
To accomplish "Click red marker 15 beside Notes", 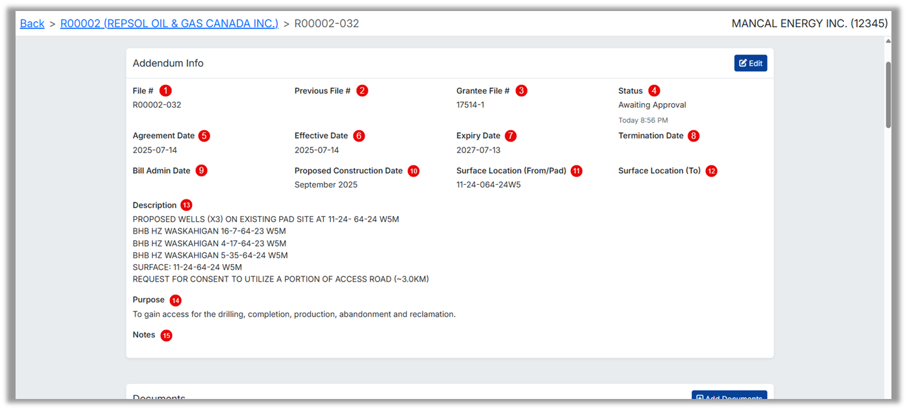I will [x=166, y=335].
